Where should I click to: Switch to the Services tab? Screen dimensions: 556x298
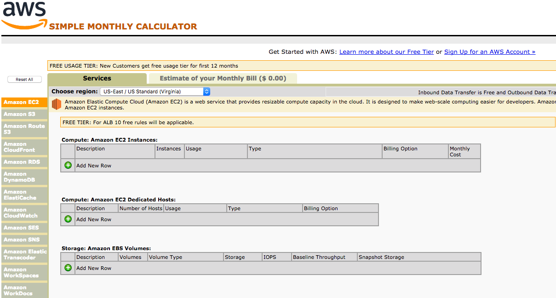pyautogui.click(x=97, y=78)
